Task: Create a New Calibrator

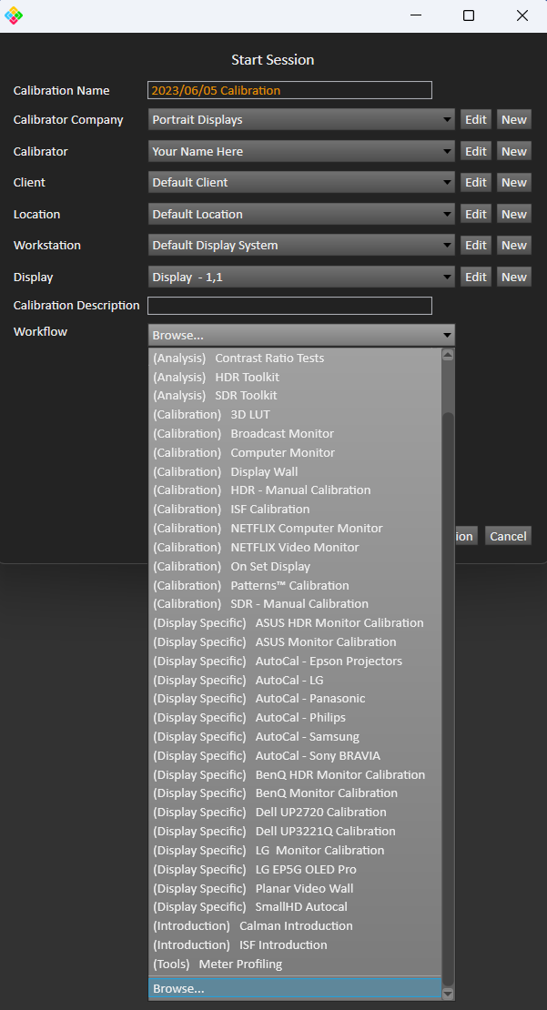Action: pos(514,151)
